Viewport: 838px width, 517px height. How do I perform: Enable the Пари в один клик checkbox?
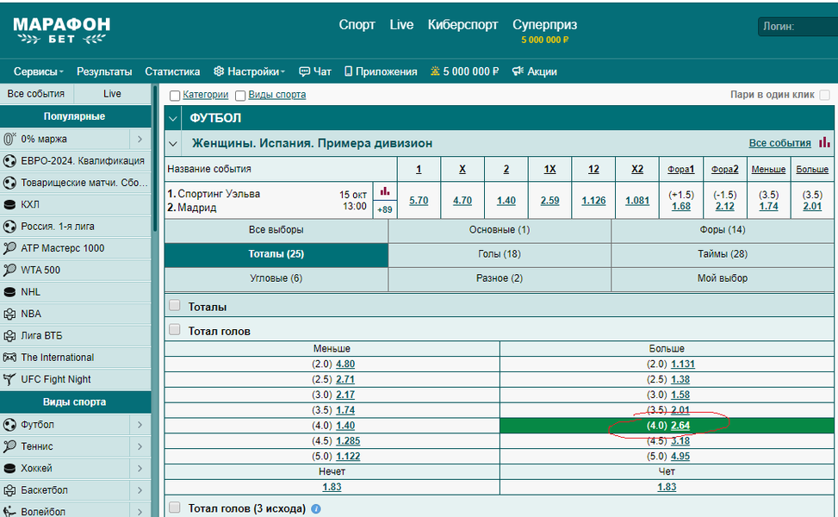pyautogui.click(x=824, y=95)
